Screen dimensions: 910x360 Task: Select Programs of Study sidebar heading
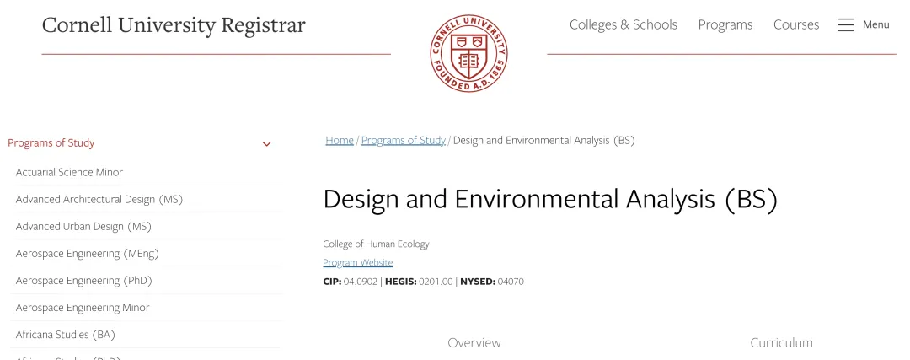click(x=51, y=142)
